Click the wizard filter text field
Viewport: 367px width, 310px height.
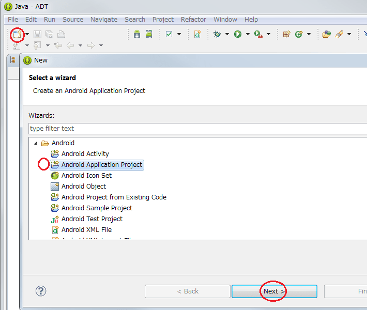198,129
